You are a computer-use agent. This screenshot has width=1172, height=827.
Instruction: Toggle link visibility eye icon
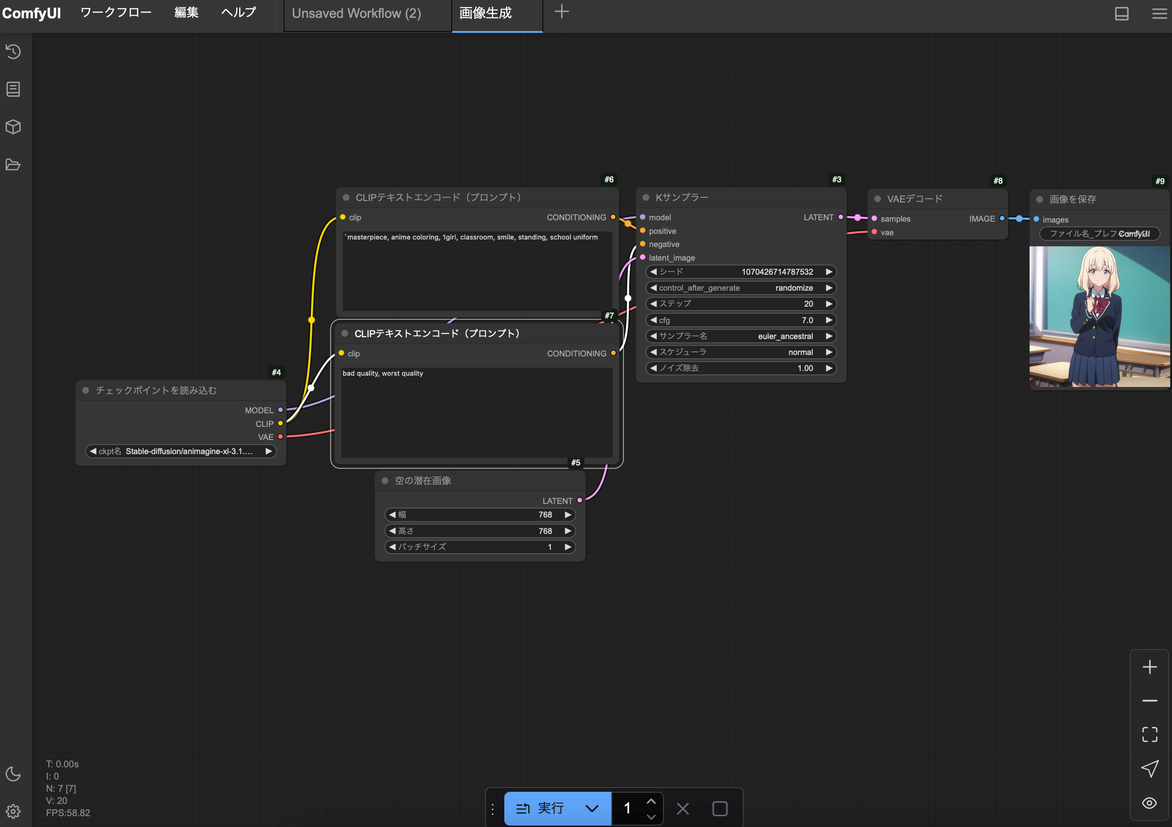pos(1149,803)
